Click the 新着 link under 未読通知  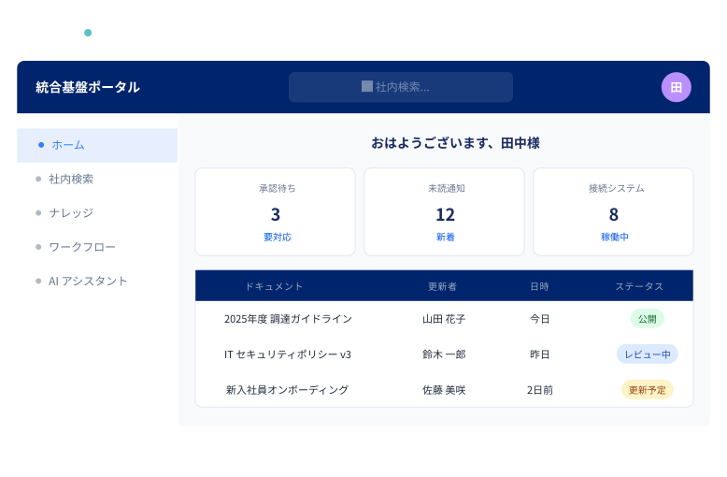pos(446,238)
